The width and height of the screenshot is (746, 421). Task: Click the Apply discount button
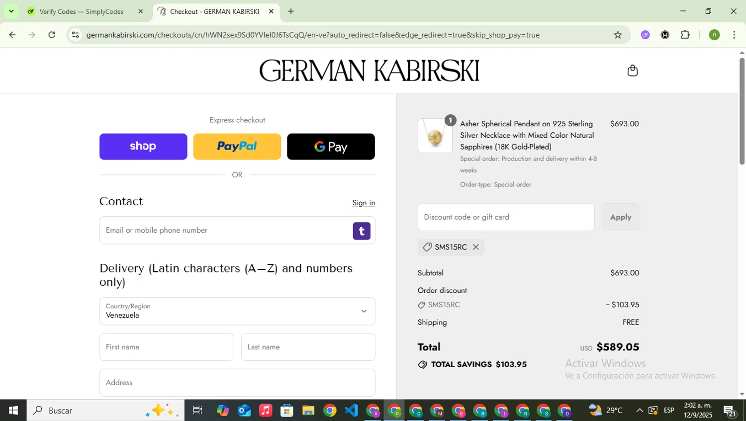[x=621, y=217]
